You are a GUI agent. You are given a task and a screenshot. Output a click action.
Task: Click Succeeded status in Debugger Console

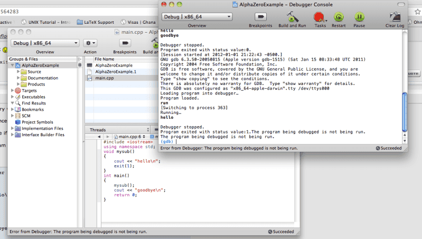pyautogui.click(x=389, y=148)
